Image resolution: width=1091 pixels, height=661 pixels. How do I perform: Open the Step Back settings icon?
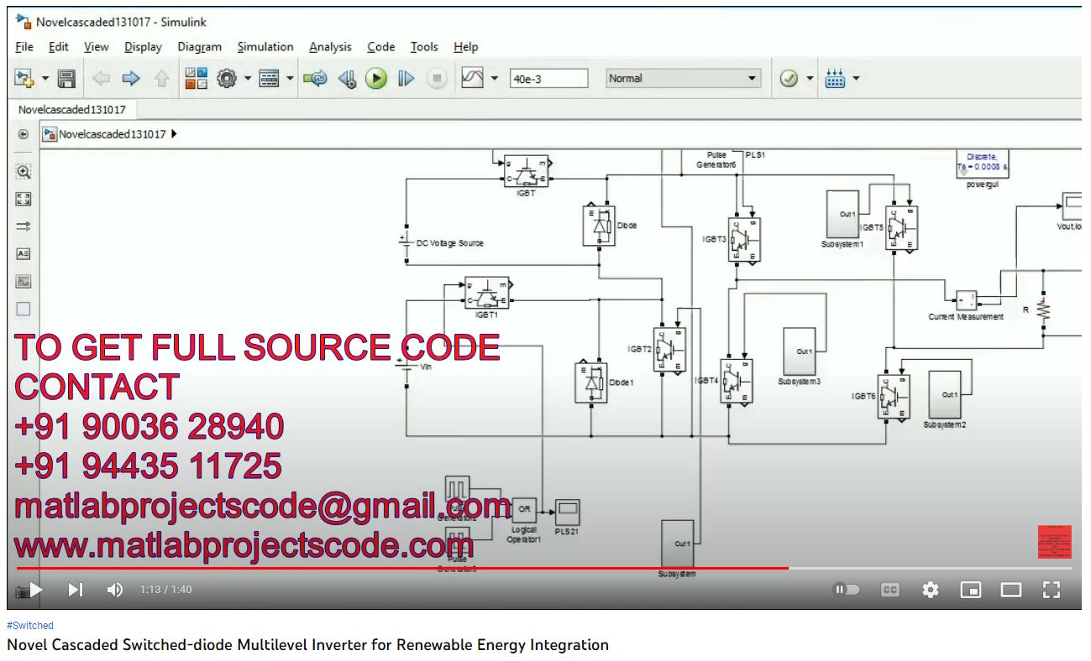347,79
